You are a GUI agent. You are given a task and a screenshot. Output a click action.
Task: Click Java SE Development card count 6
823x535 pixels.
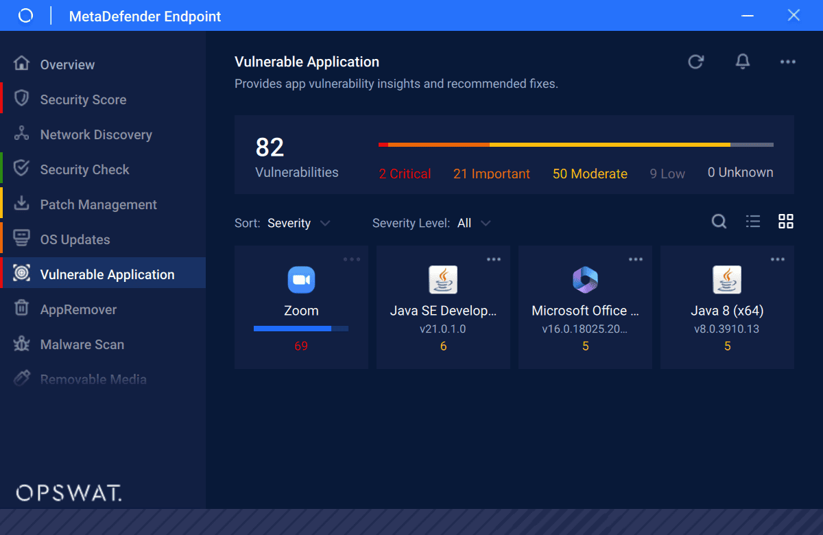coord(443,346)
